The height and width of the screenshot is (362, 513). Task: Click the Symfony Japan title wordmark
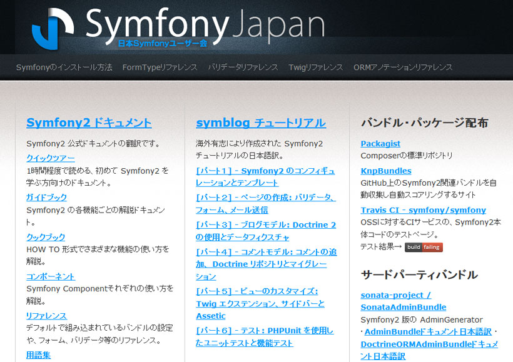point(205,26)
